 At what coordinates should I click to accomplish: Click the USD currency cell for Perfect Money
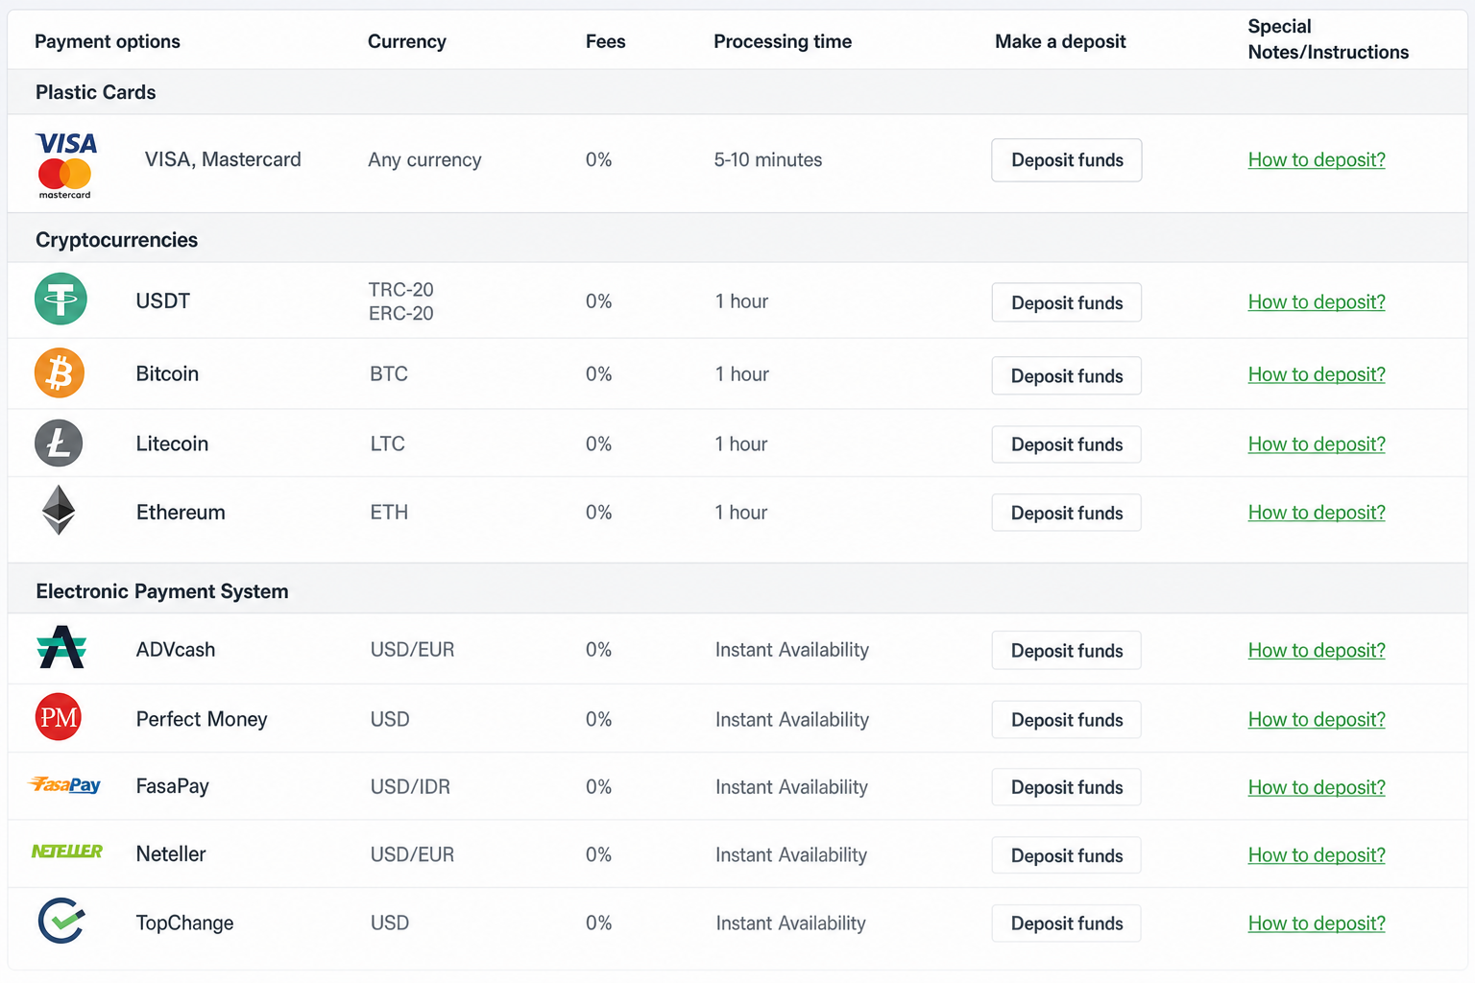[390, 719]
